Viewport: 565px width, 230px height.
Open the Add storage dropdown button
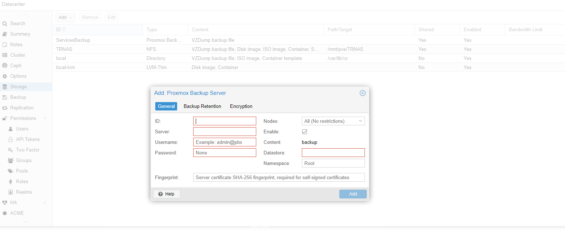click(x=65, y=17)
